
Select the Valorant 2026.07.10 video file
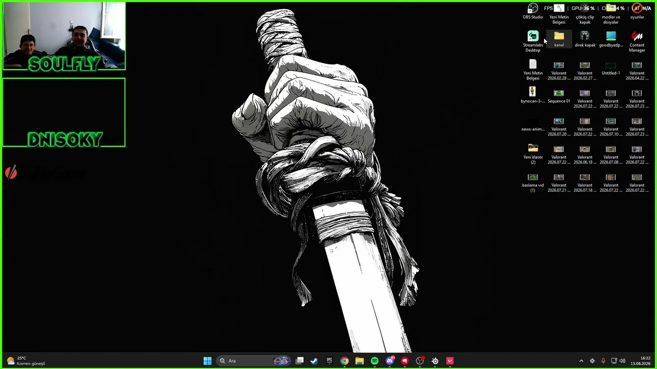[x=611, y=126]
